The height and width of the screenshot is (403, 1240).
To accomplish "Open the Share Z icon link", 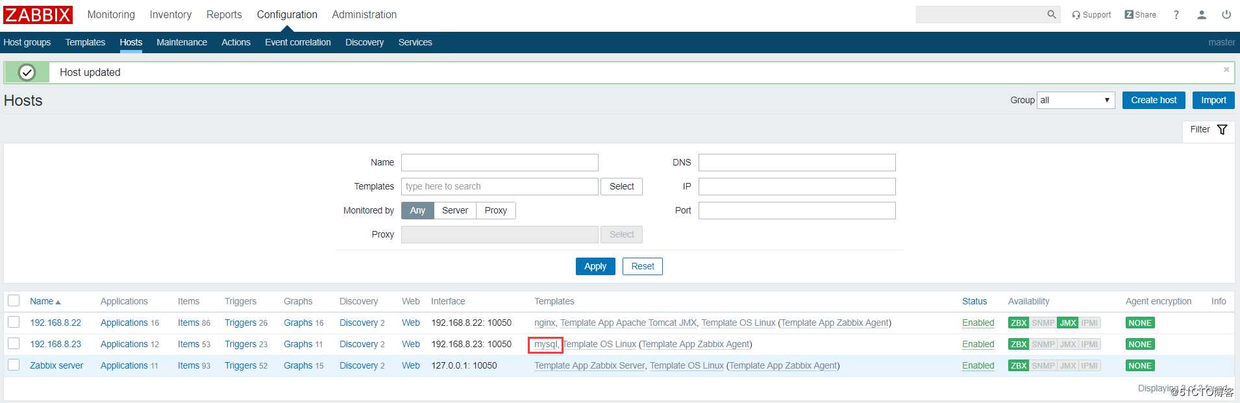I will click(1140, 14).
